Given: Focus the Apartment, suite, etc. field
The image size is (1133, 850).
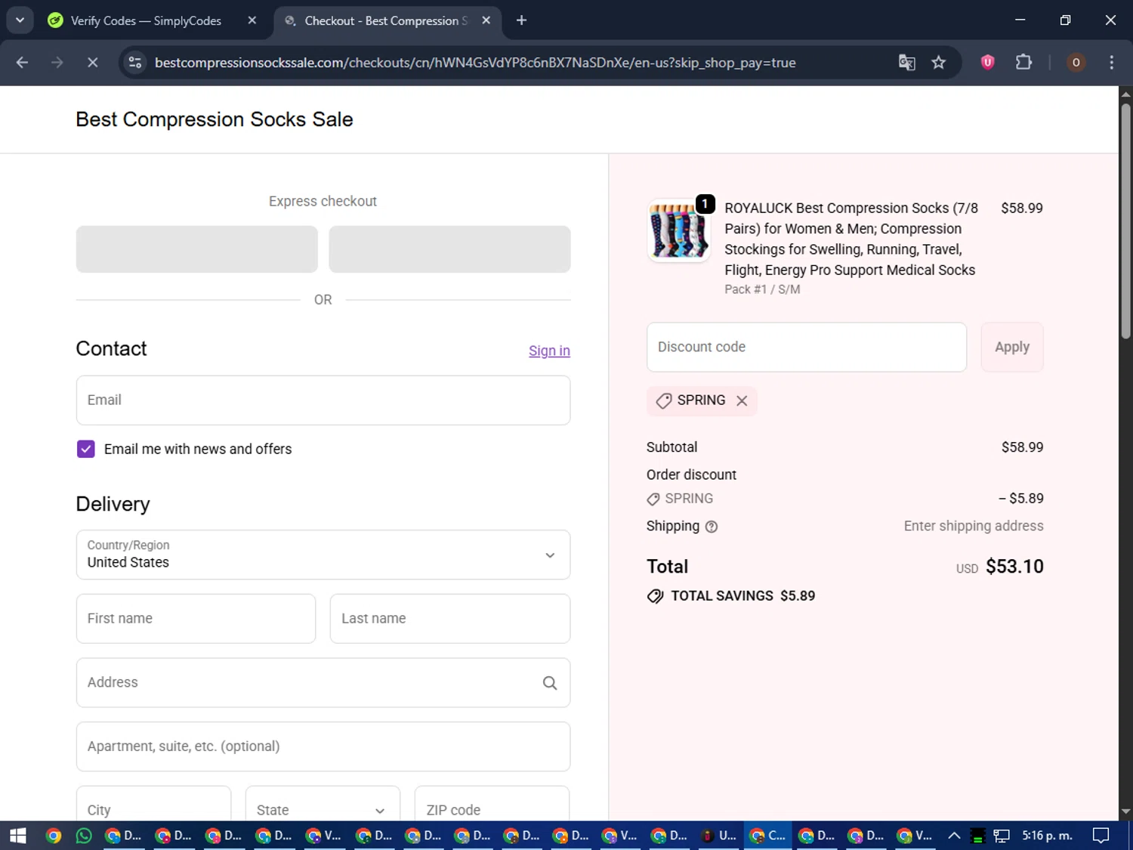Looking at the screenshot, I should pyautogui.click(x=323, y=746).
